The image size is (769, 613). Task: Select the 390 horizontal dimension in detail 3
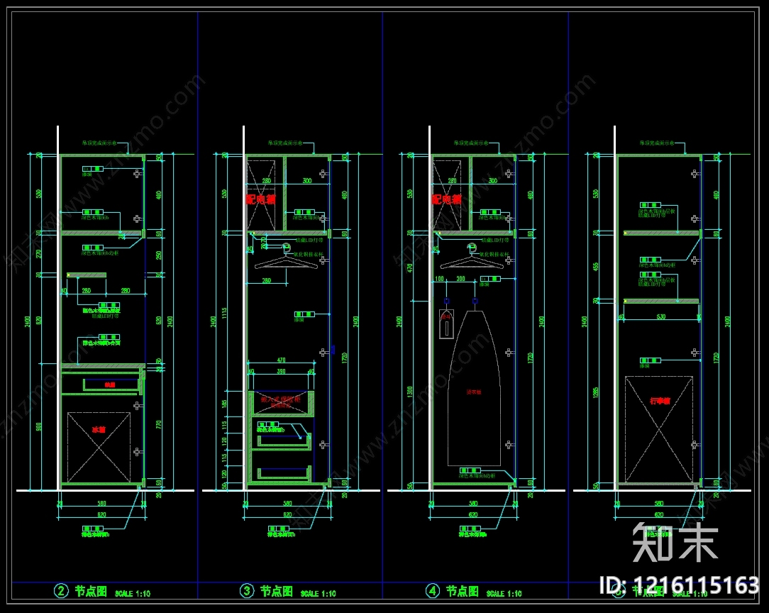(x=281, y=371)
